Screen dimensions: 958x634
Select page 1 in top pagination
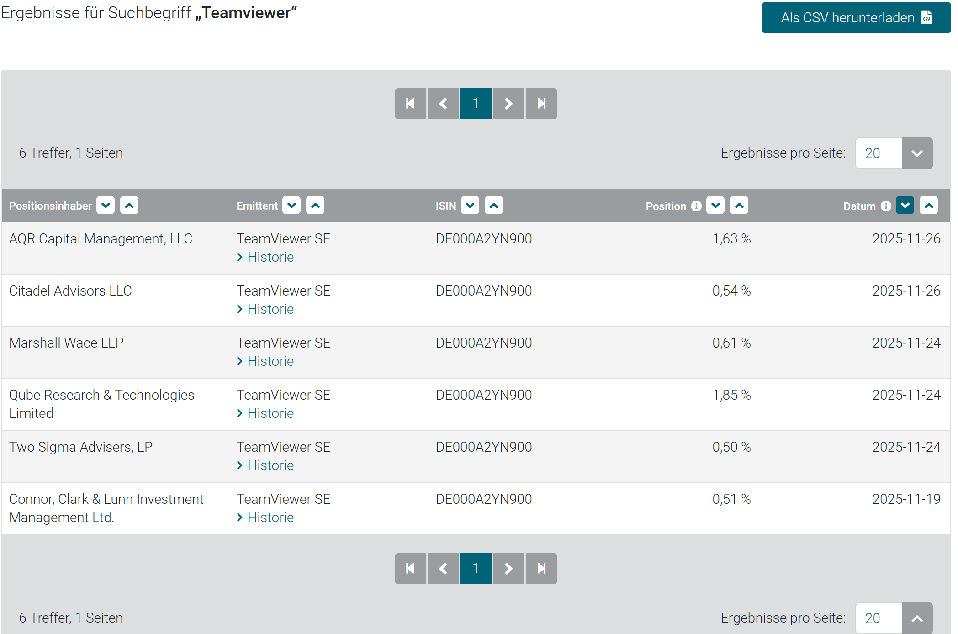coord(476,104)
